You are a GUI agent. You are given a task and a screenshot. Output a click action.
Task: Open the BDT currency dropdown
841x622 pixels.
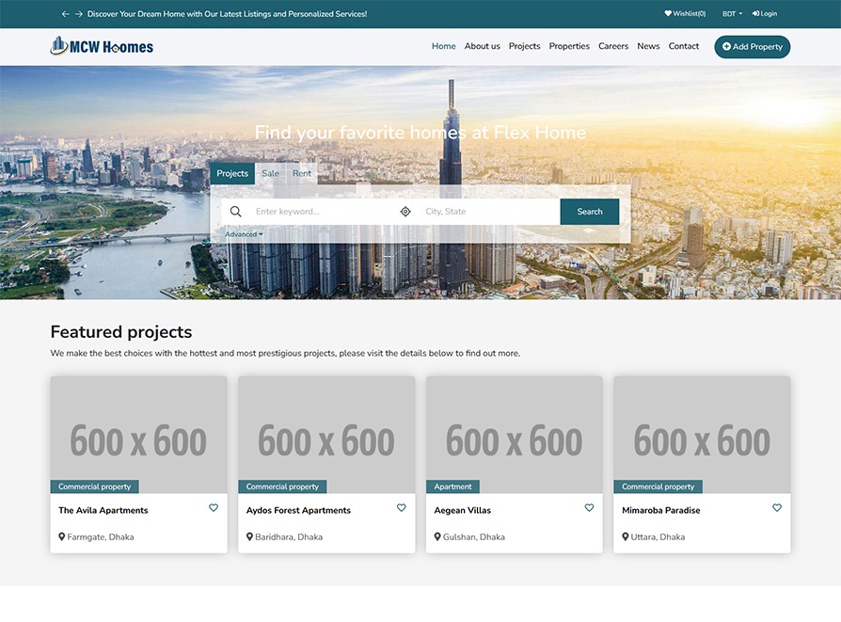point(732,14)
